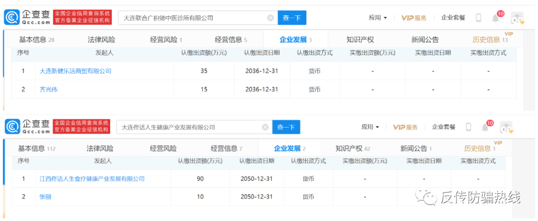Open 企业套餐 in the upper header

pos(453,18)
